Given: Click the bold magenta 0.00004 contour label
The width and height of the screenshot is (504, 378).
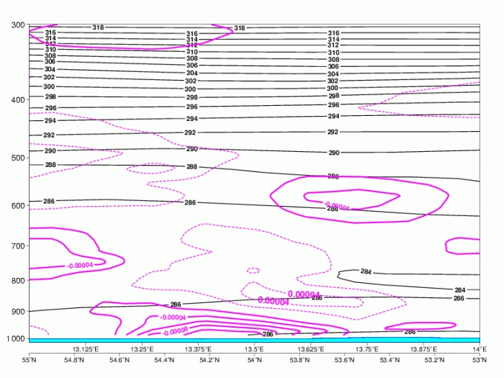Looking at the screenshot, I should pos(304,294).
